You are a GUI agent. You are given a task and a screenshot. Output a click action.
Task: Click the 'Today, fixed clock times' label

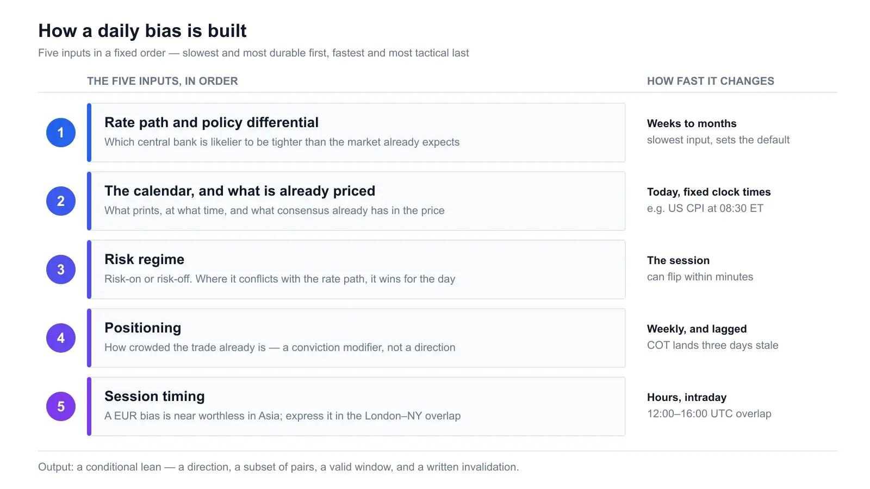pyautogui.click(x=709, y=192)
